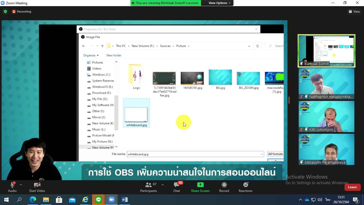Show hidden system tray icons
The width and height of the screenshot is (364, 205).
tap(301, 200)
